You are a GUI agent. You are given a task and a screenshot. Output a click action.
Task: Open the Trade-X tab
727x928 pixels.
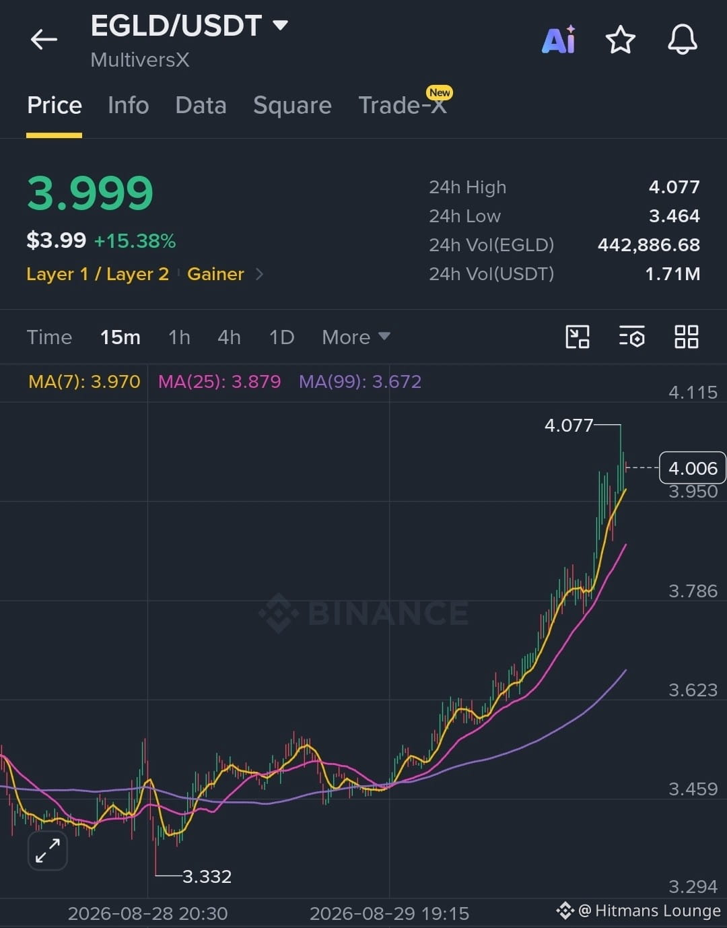403,105
